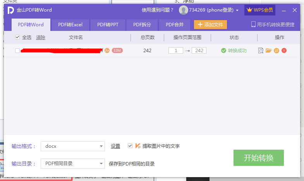Switch to the PDF合并 tab
This screenshot has height=181, width=304.
point(175,25)
